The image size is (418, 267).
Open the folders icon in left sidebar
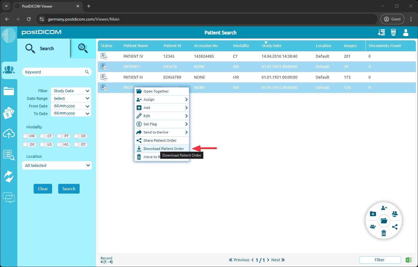(x=9, y=91)
